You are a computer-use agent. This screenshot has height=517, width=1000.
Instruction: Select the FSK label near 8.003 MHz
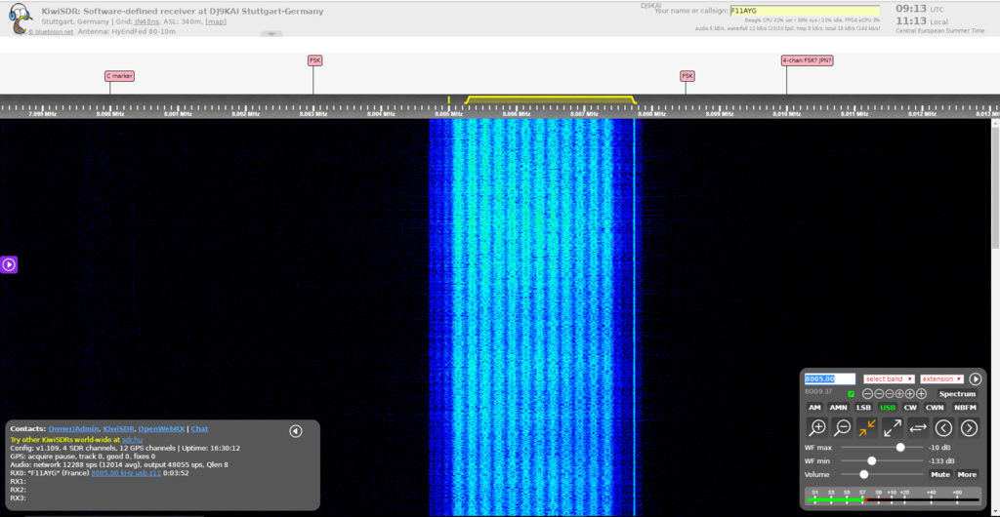click(x=315, y=60)
